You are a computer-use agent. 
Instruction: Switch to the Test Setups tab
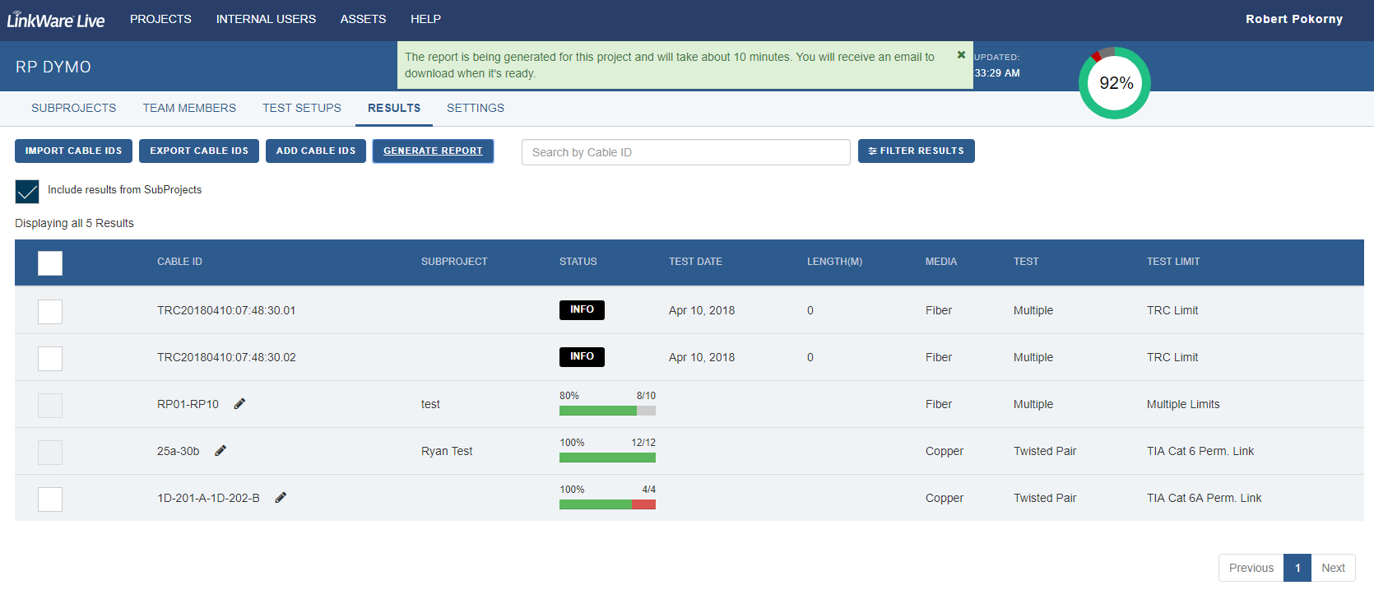(301, 108)
